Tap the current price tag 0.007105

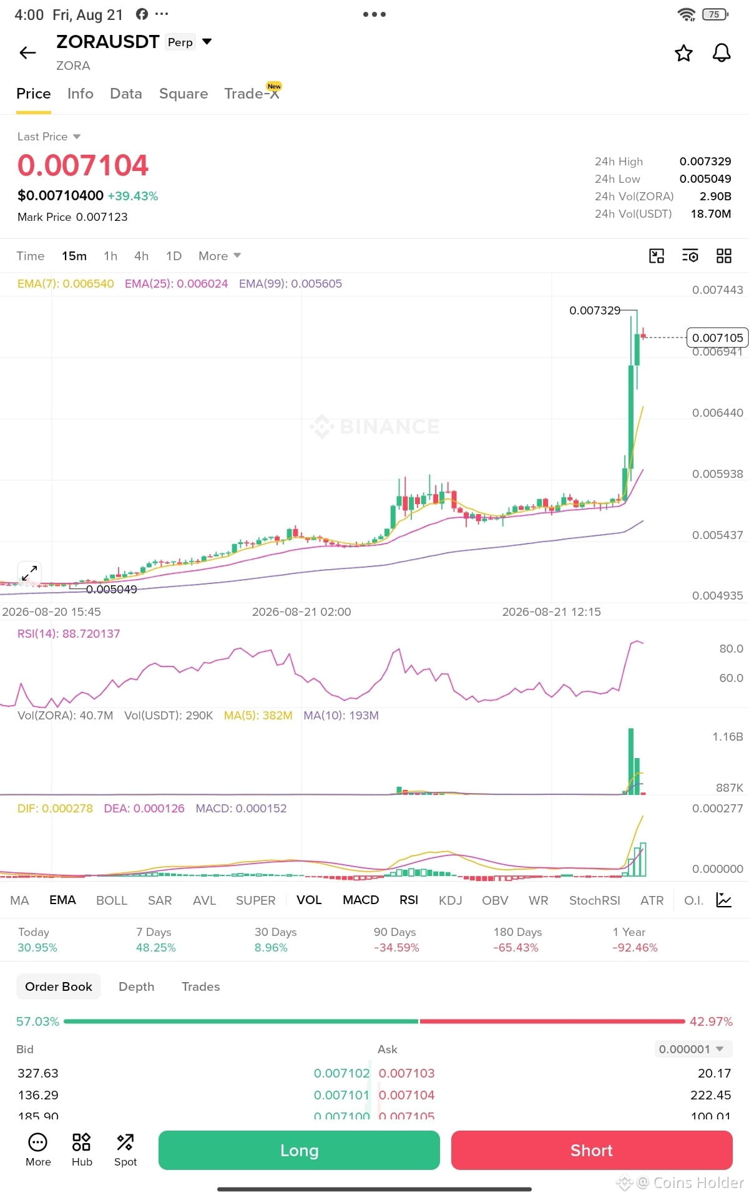717,338
